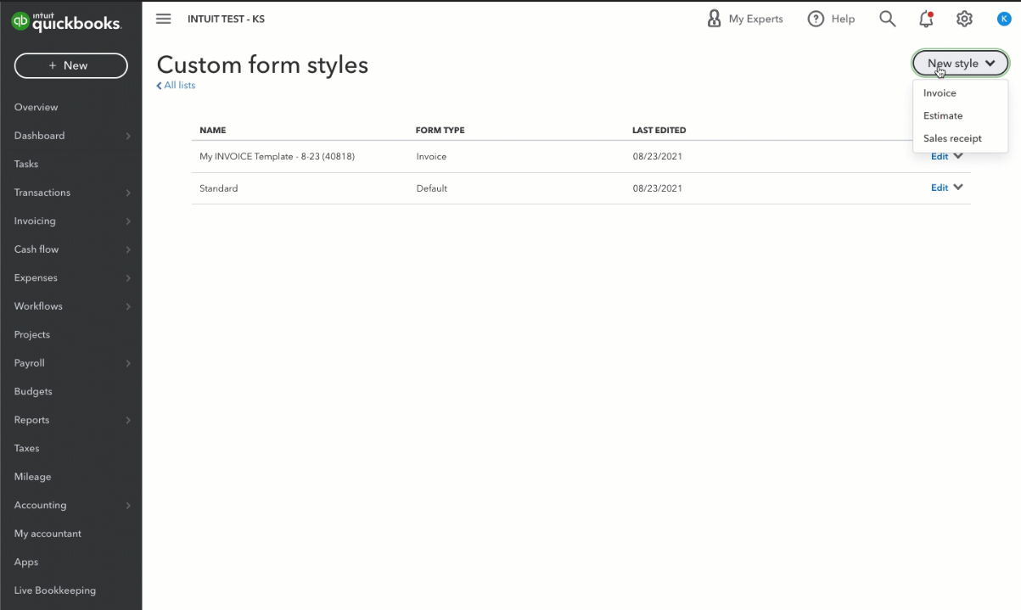The width and height of the screenshot is (1021, 610).
Task: Expand the Accounting submenu arrow
Action: 128,506
